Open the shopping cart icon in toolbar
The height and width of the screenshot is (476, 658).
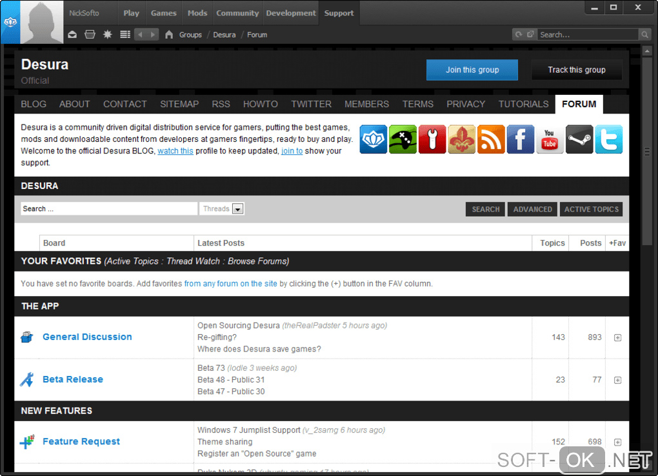pyautogui.click(x=90, y=34)
